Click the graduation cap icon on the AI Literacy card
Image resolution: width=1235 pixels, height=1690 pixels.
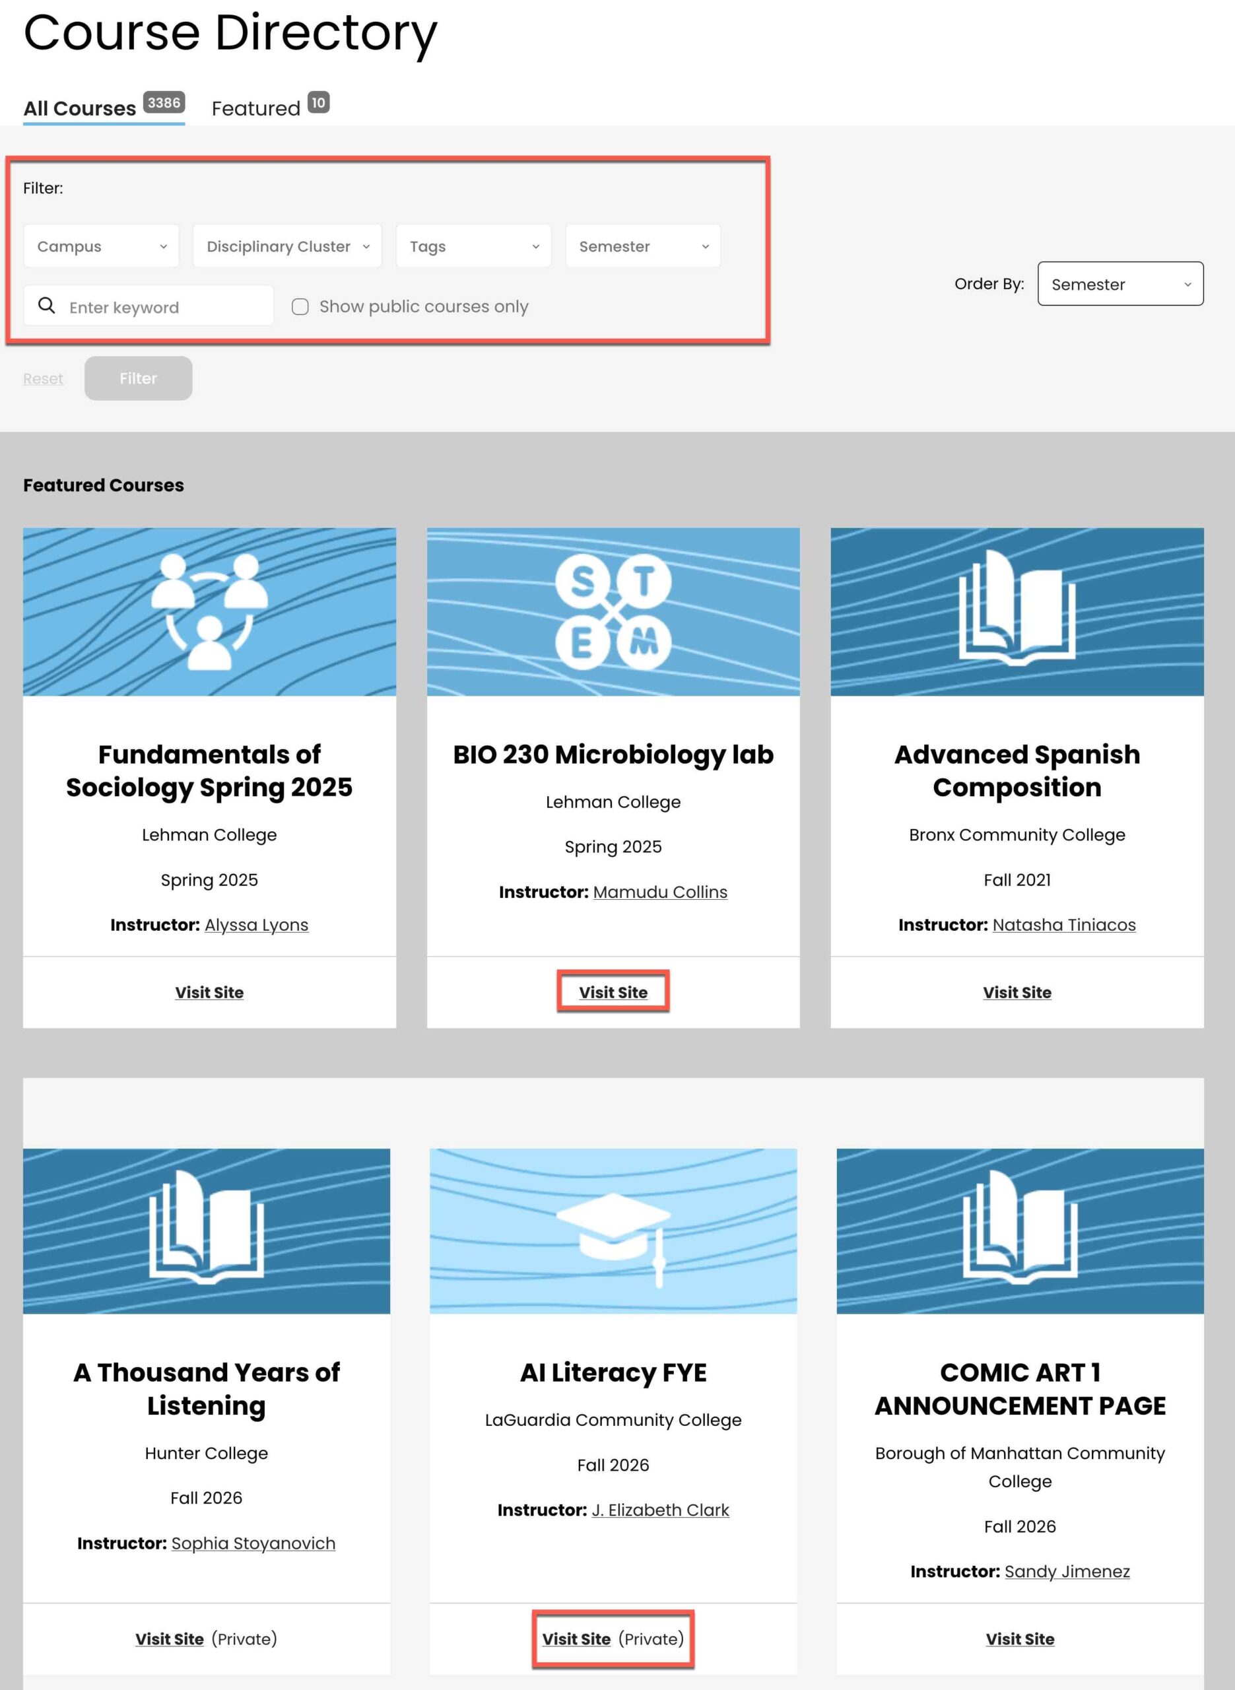tap(613, 1240)
